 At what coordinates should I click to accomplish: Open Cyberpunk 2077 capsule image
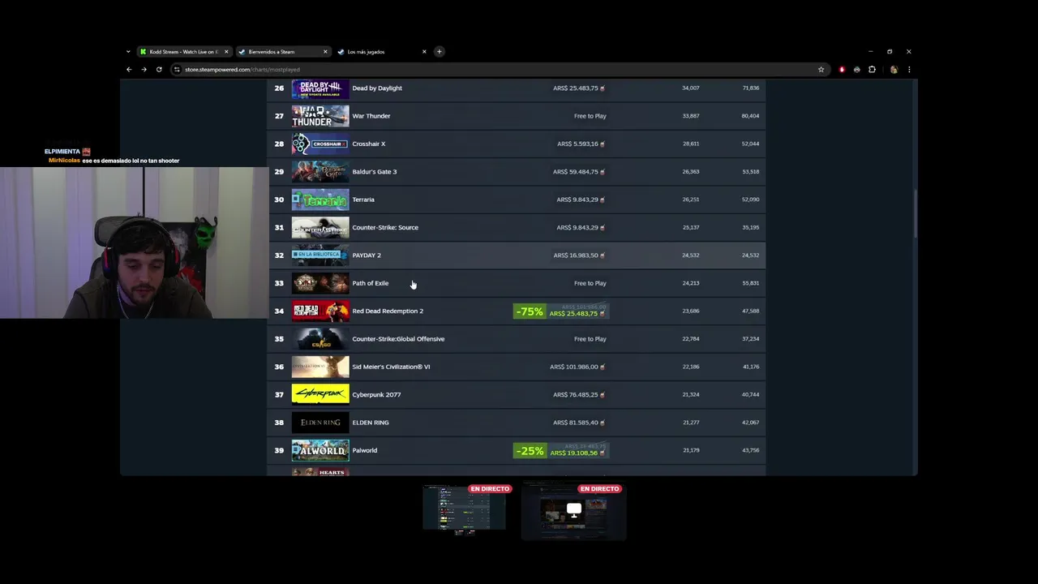tap(320, 394)
